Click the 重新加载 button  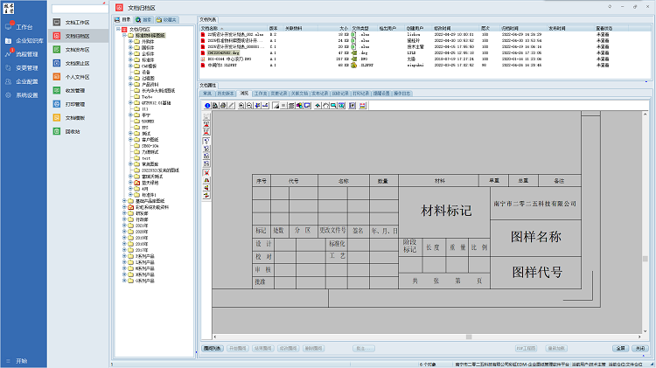pyautogui.click(x=557, y=349)
